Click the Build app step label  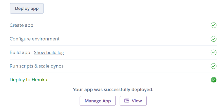[20, 52]
